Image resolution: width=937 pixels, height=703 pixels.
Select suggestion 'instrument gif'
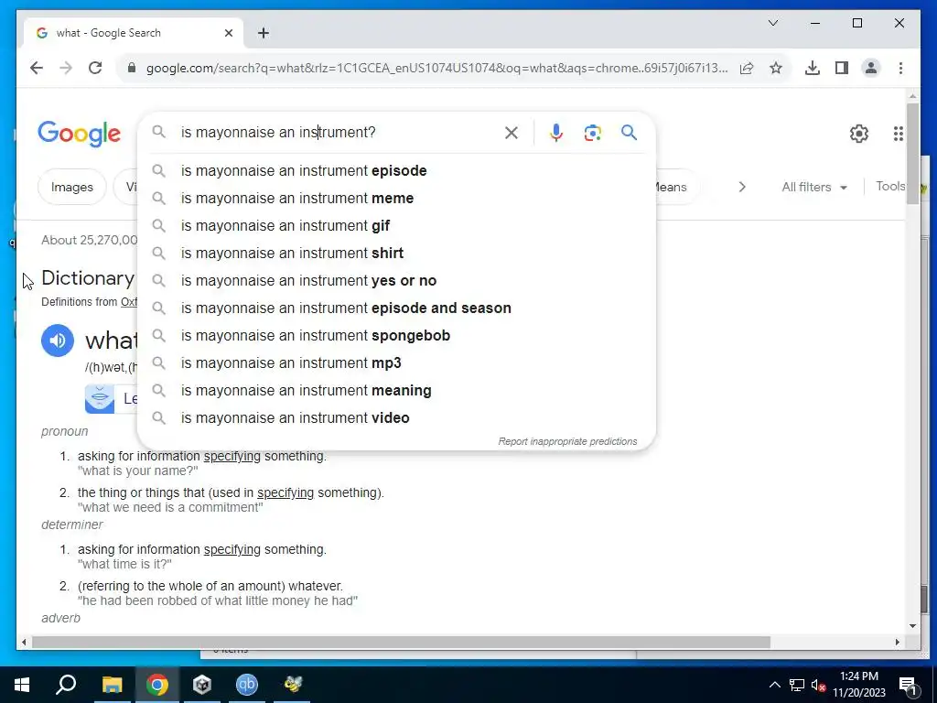click(396, 225)
